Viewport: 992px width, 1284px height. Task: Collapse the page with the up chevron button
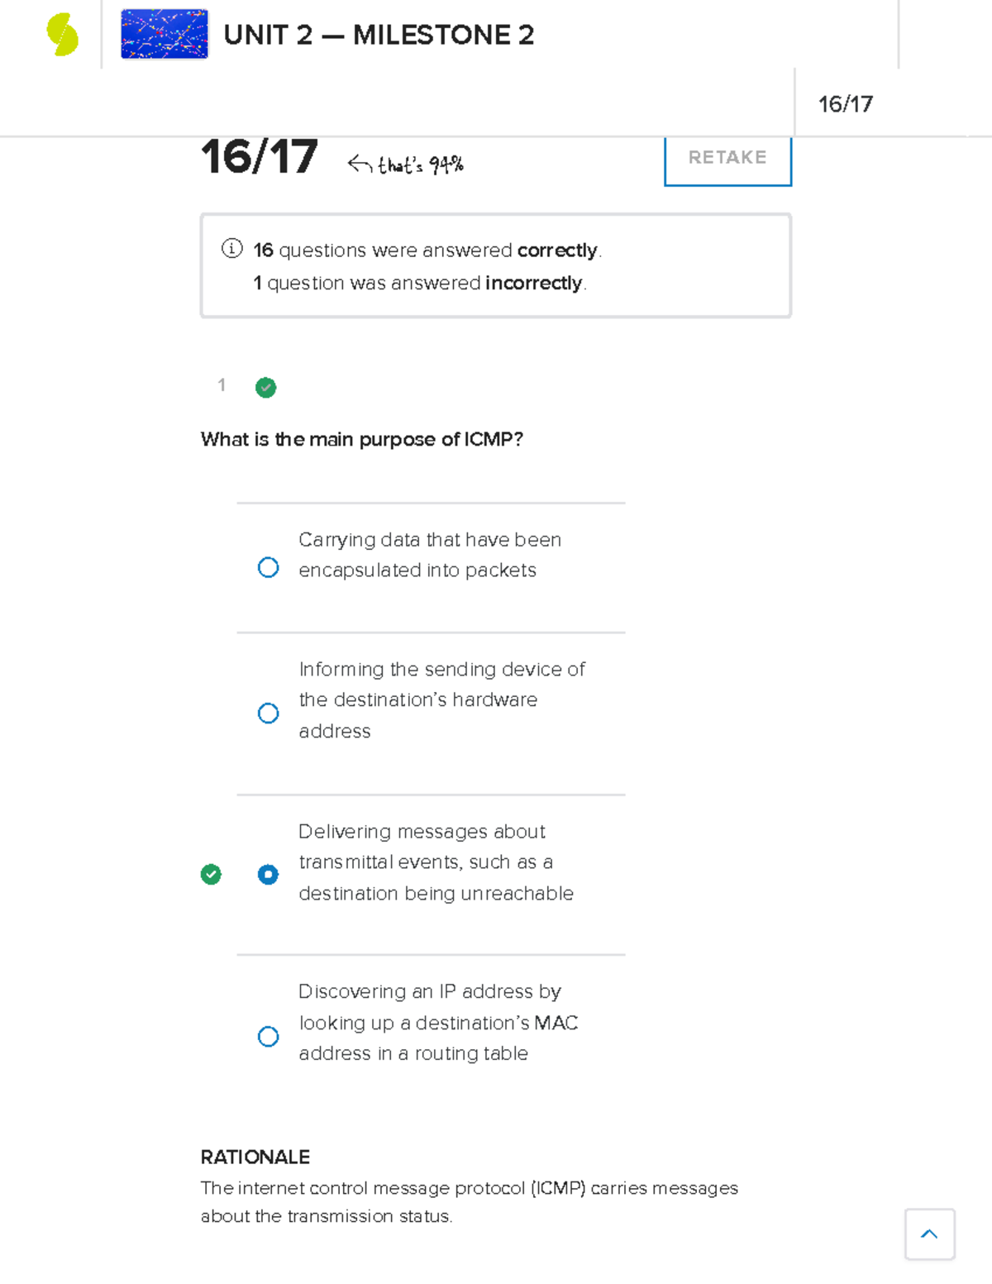coord(929,1234)
